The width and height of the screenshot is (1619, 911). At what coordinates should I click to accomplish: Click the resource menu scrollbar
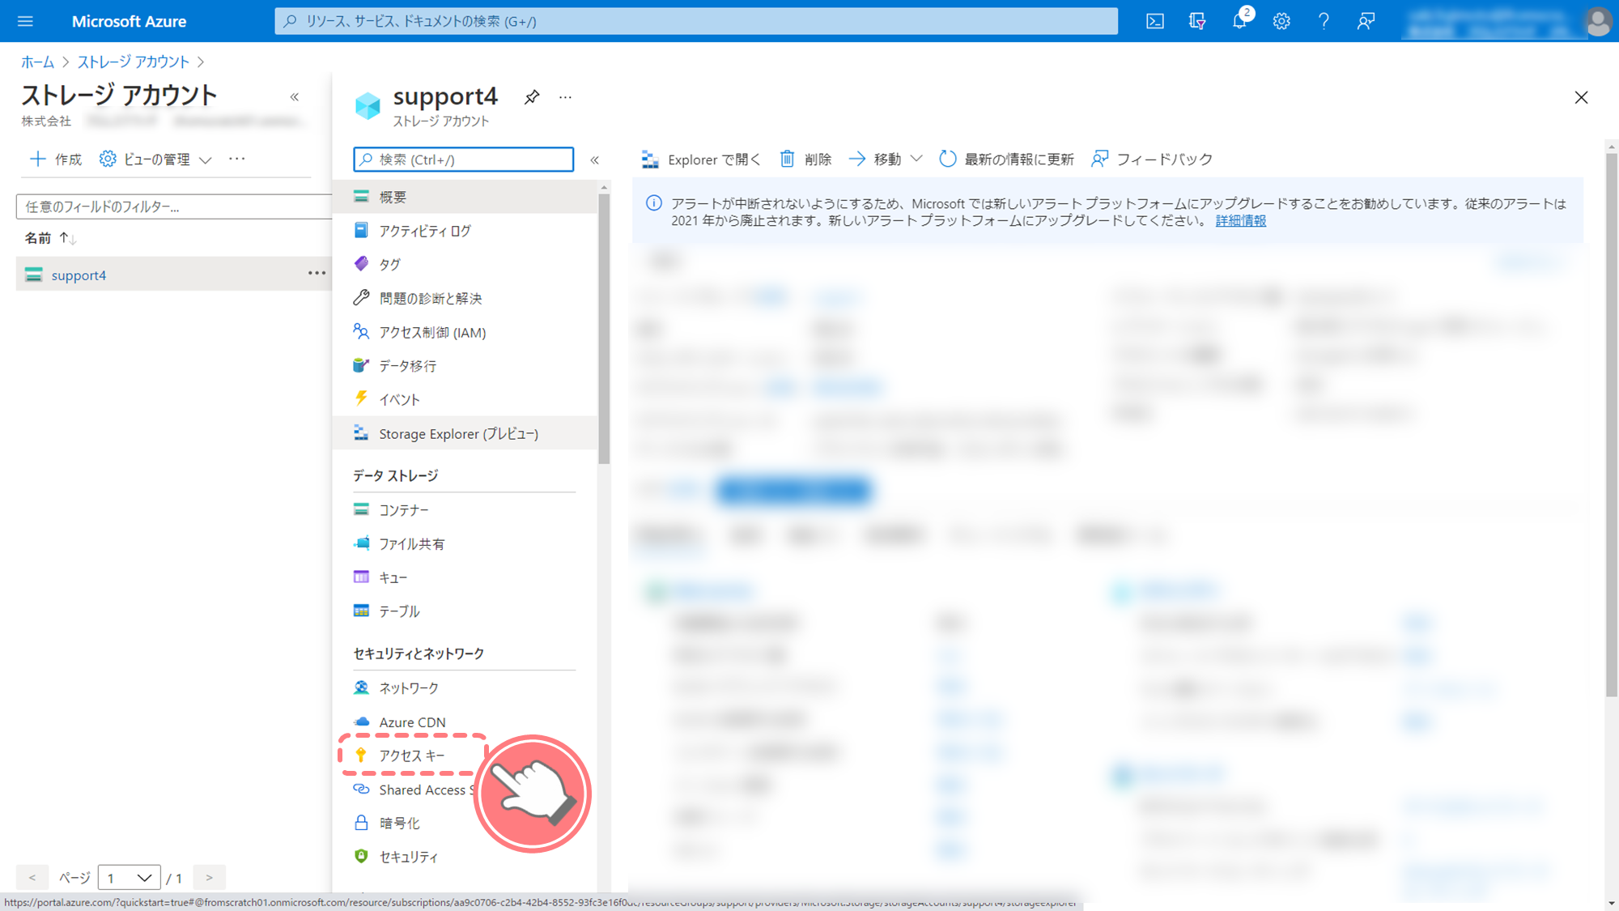click(604, 327)
